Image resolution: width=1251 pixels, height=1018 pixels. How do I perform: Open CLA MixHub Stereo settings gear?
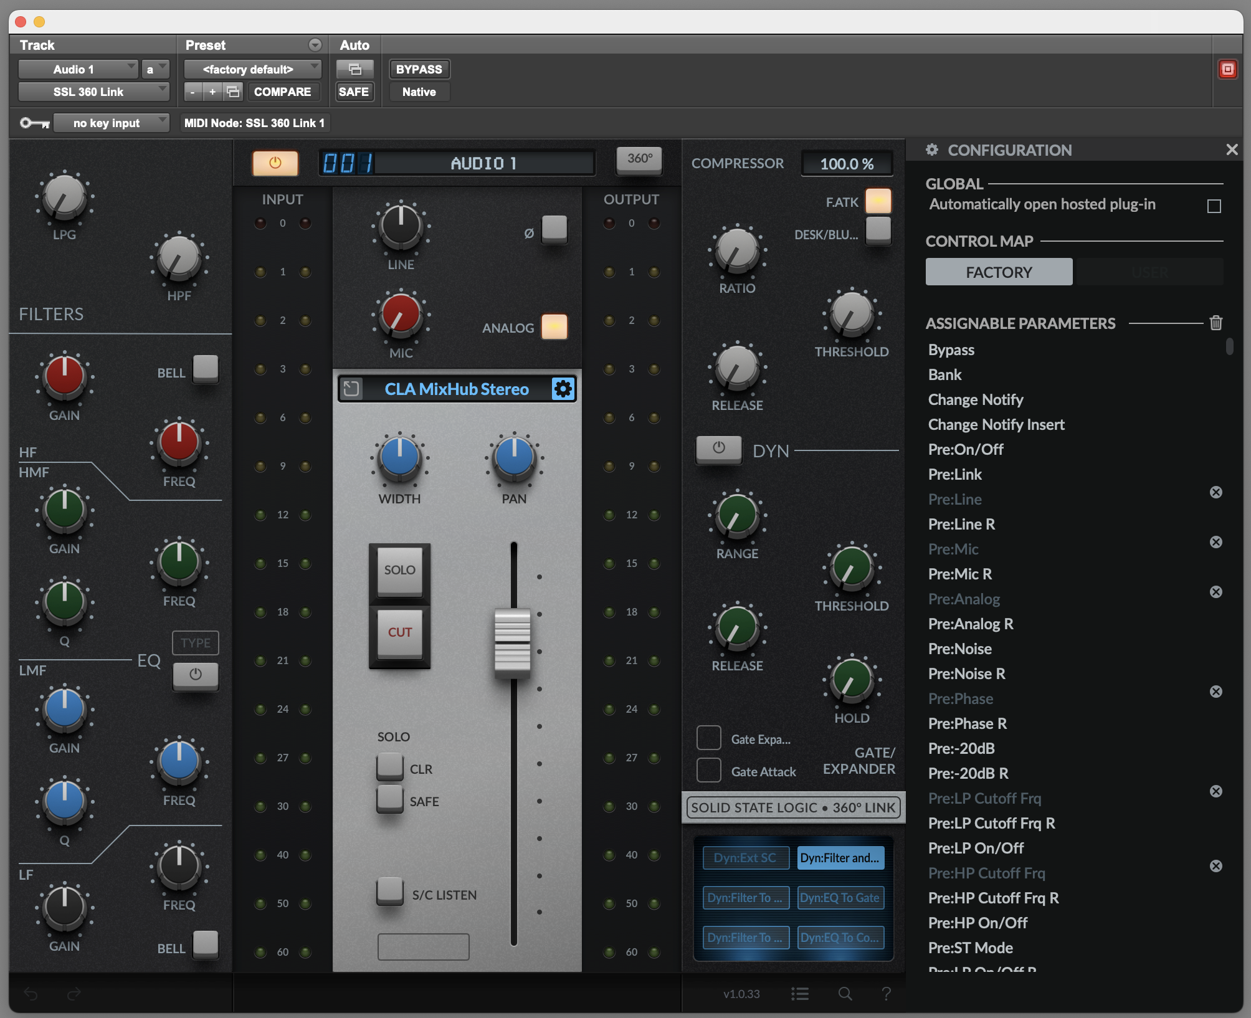coord(563,389)
